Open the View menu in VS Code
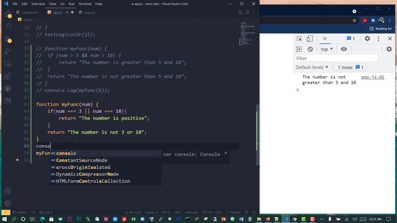 click(52, 4)
